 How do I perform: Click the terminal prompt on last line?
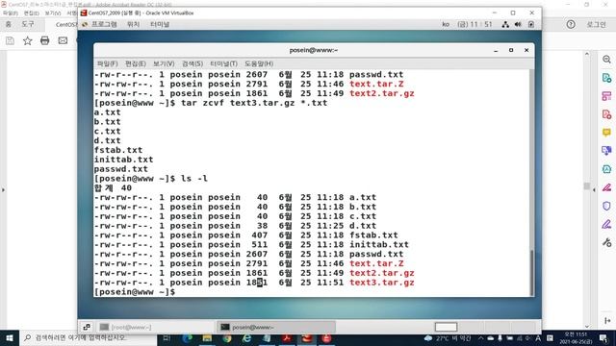(135, 292)
